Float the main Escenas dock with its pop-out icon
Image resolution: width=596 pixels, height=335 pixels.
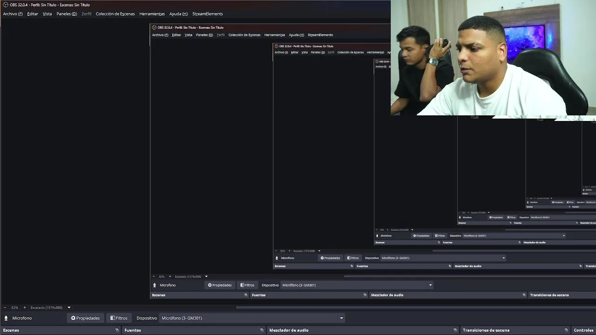tap(117, 330)
